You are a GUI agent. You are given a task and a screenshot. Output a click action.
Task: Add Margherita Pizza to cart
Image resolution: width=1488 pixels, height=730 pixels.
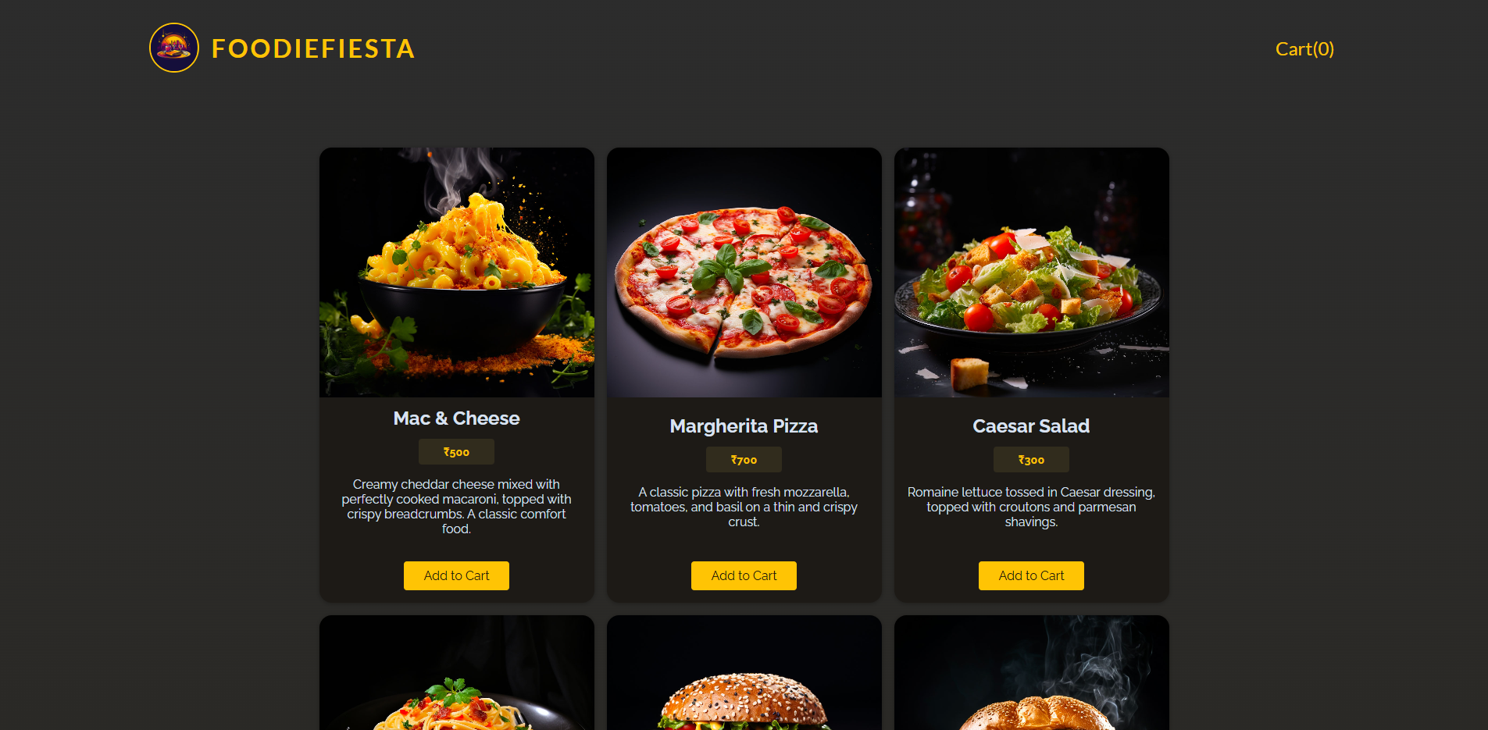(744, 575)
